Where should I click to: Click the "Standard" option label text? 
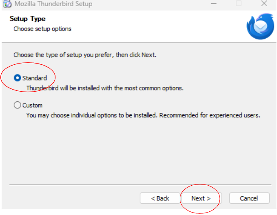point(35,78)
